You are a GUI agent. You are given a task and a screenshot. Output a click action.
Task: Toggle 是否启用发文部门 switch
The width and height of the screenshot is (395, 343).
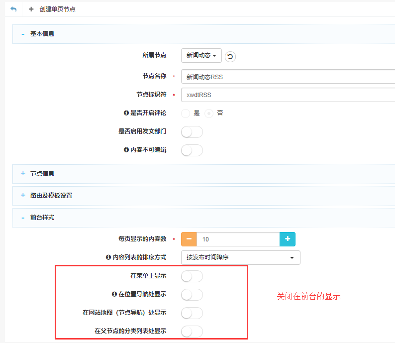pyautogui.click(x=192, y=132)
